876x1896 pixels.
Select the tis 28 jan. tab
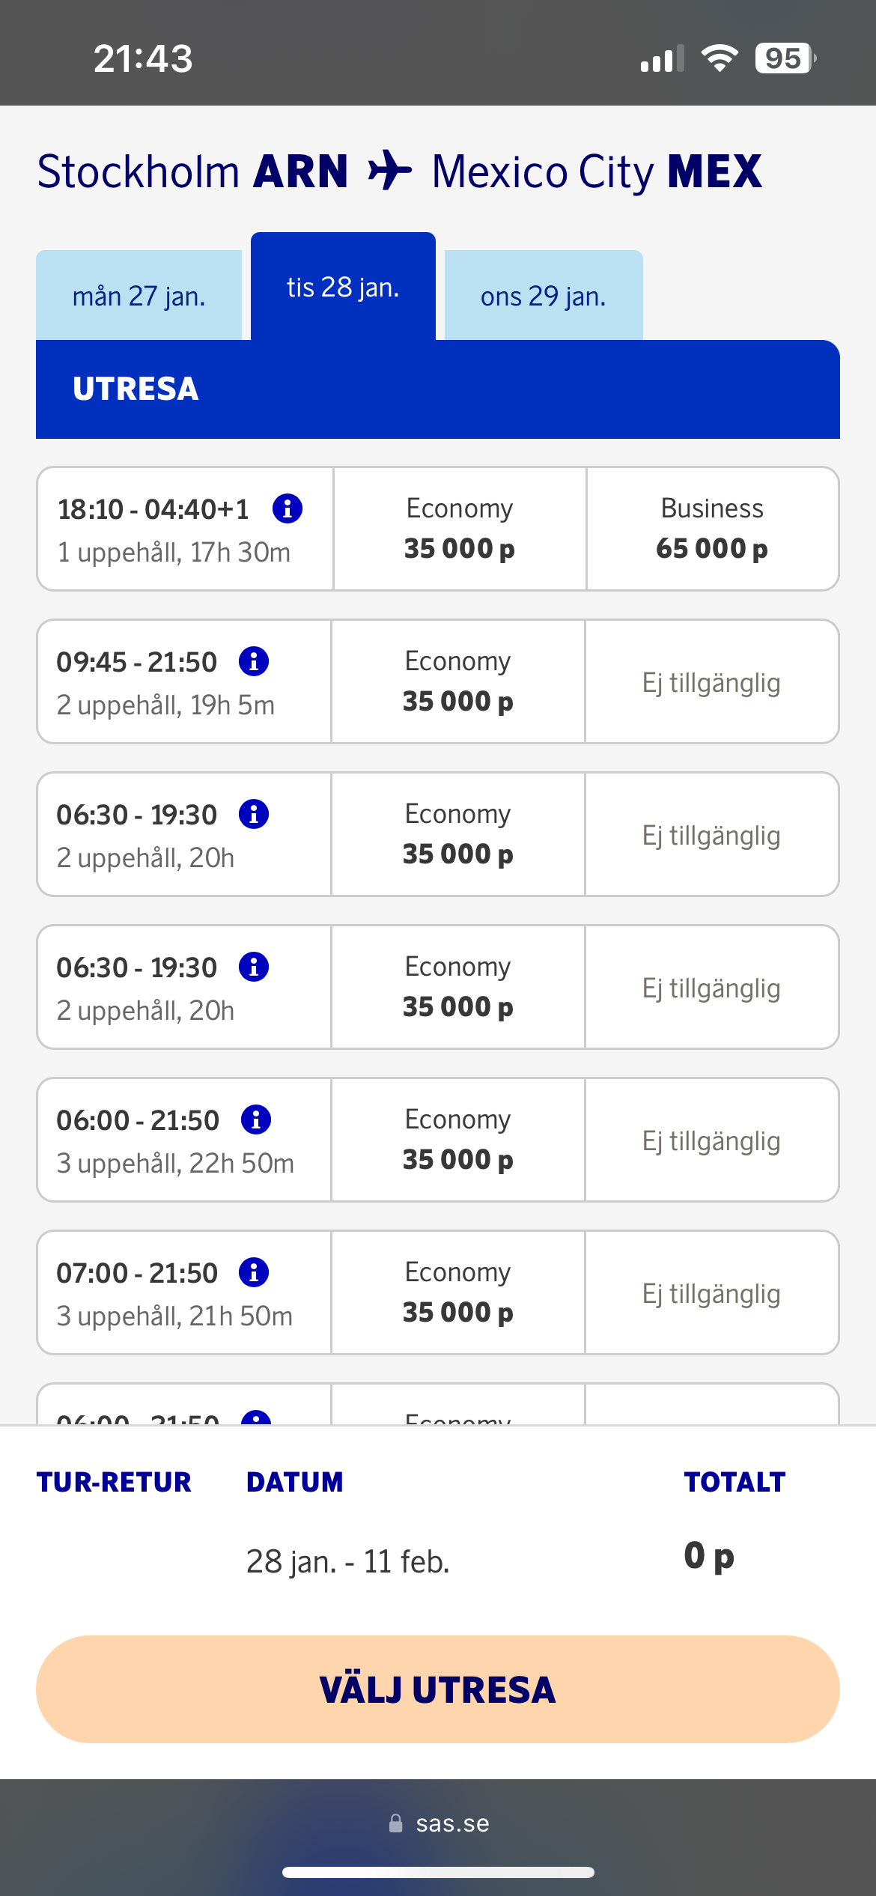tap(343, 288)
